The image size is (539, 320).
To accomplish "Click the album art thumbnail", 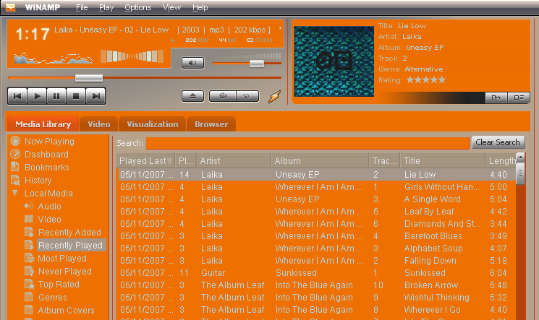I will coord(334,61).
